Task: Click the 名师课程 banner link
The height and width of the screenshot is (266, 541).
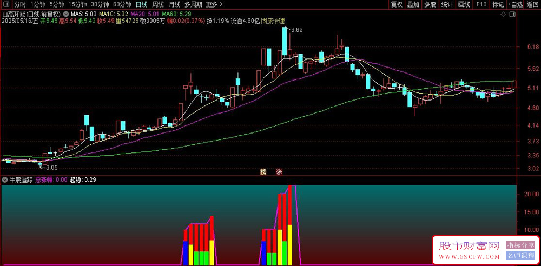Action: pos(520,256)
